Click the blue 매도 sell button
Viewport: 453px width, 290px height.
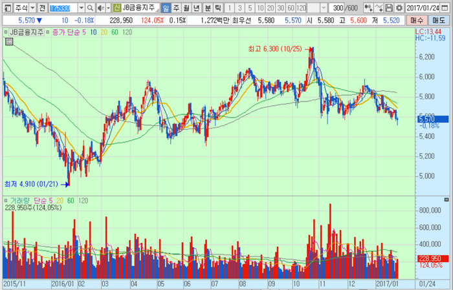click(440, 21)
